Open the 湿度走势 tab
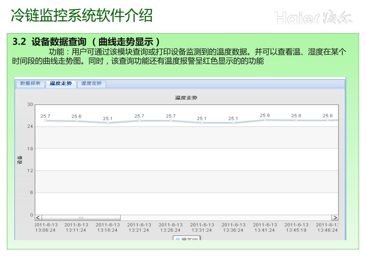 tap(91, 83)
